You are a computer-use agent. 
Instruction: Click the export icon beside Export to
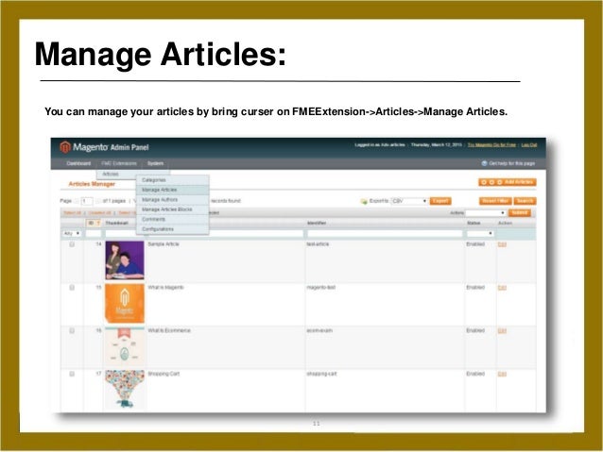pyautogui.click(x=364, y=201)
